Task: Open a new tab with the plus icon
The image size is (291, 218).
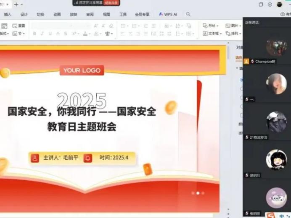Action: [x=16, y=4]
